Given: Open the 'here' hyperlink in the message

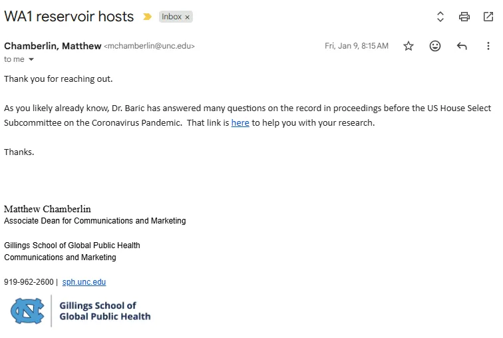Looking at the screenshot, I should pos(240,123).
